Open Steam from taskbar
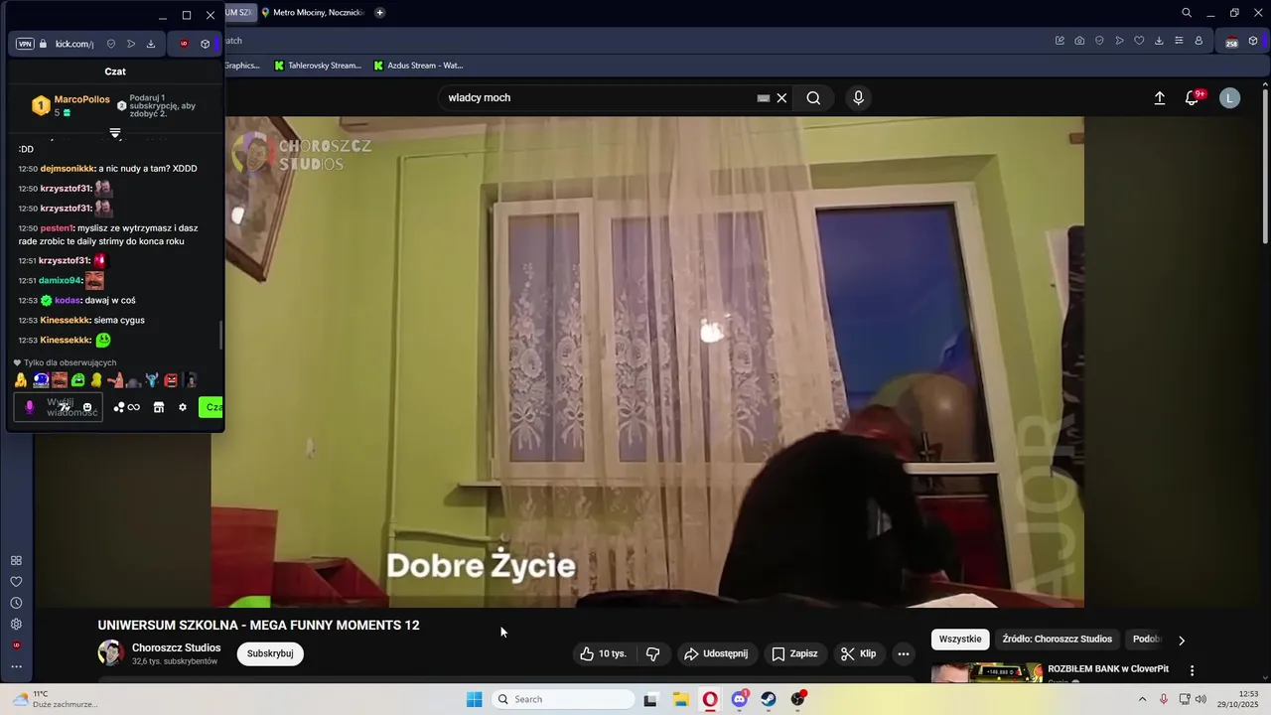The width and height of the screenshot is (1271, 715). pyautogui.click(x=769, y=699)
